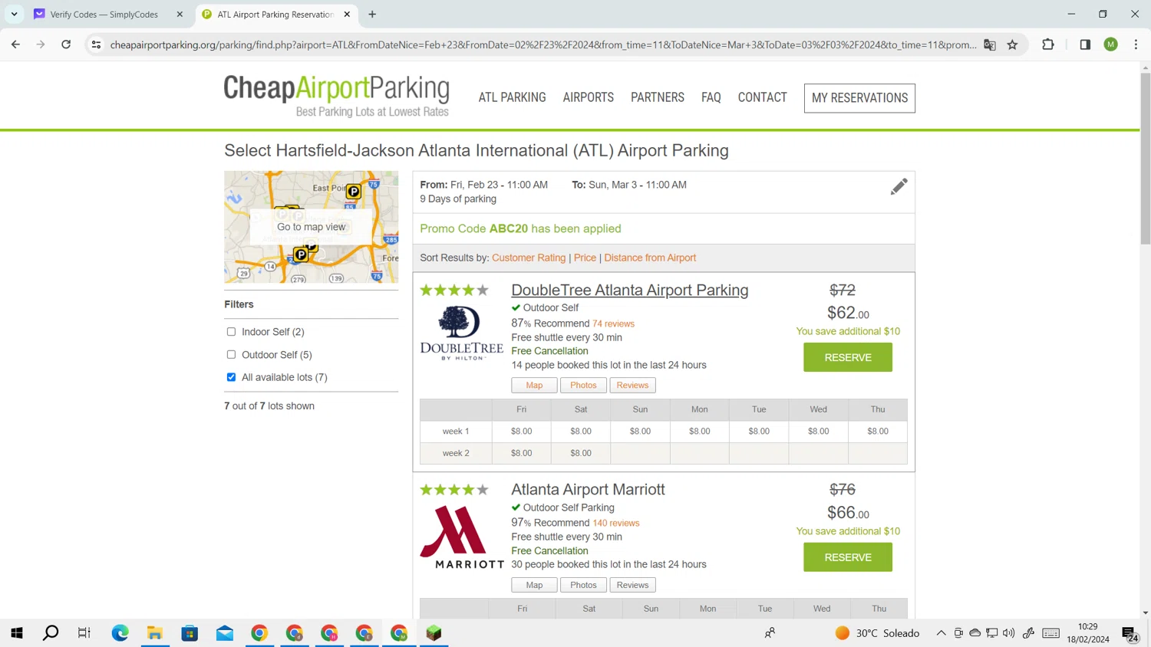This screenshot has width=1151, height=647.
Task: Close the ATL Airport Parking tab
Action: tap(347, 14)
